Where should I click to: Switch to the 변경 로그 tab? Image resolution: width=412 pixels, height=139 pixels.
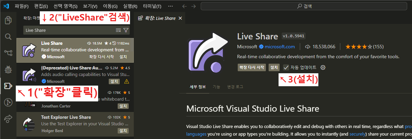(235, 87)
